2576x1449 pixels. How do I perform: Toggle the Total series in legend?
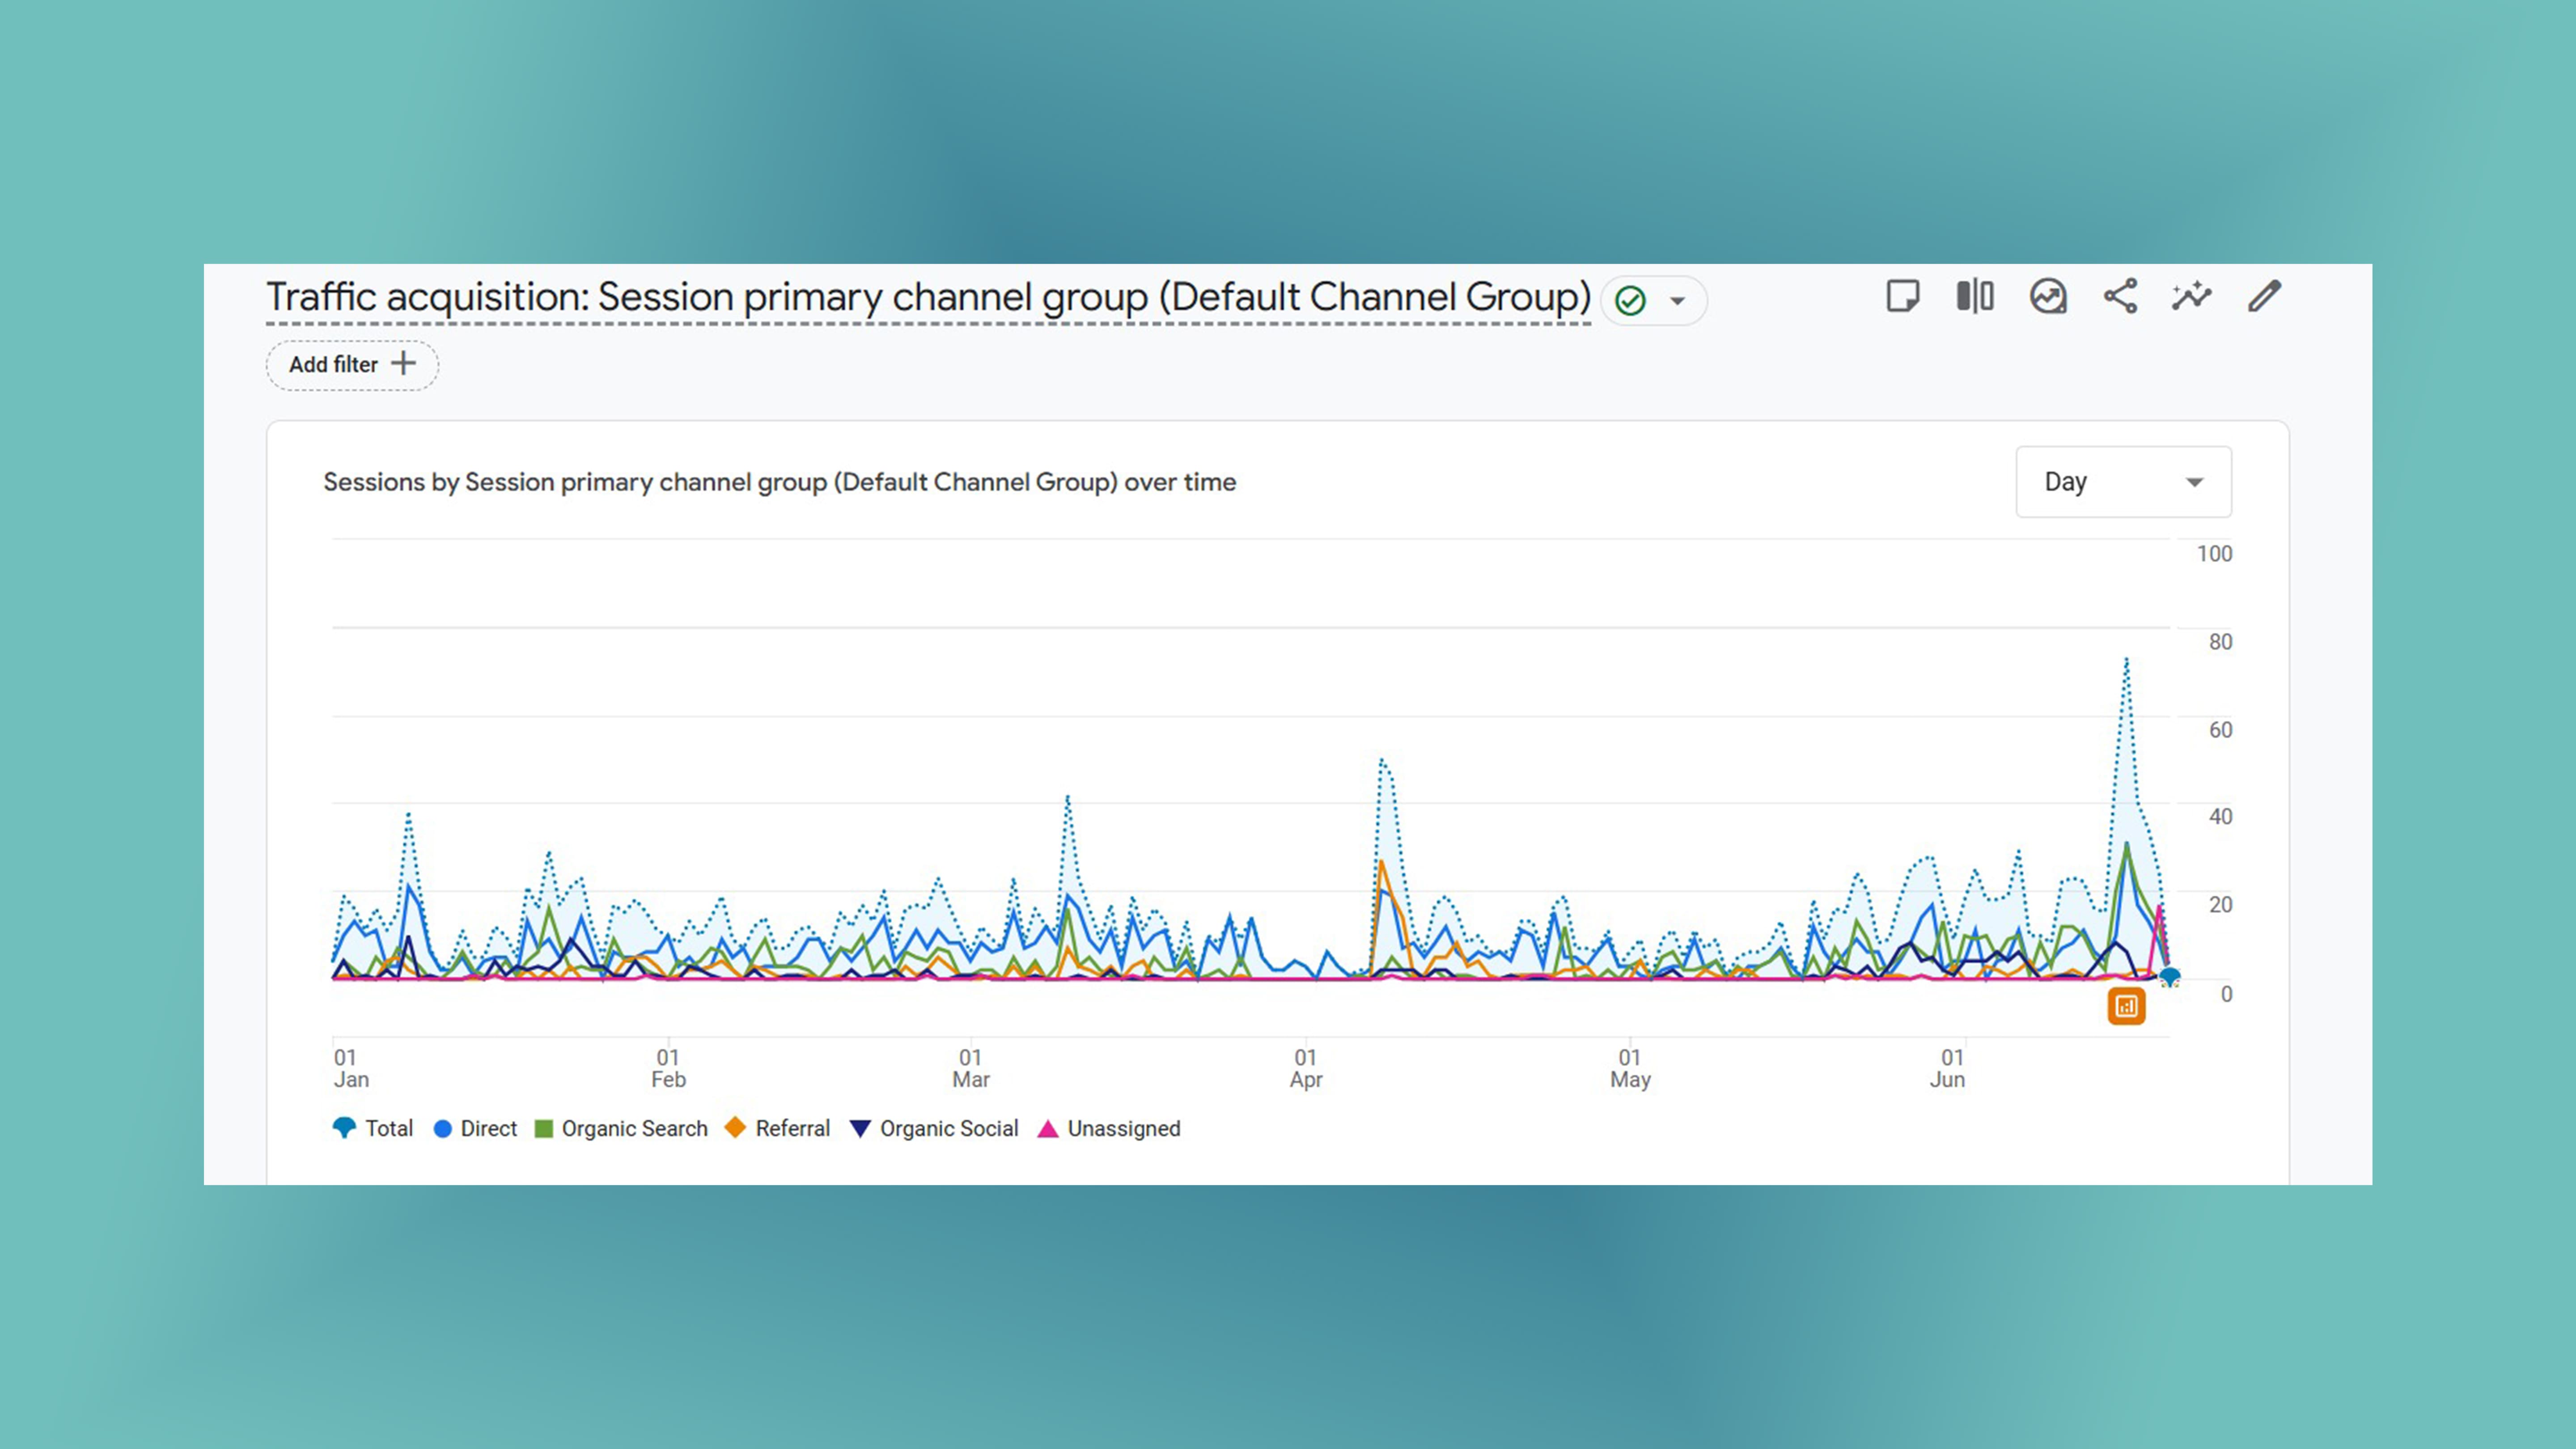(x=373, y=1128)
